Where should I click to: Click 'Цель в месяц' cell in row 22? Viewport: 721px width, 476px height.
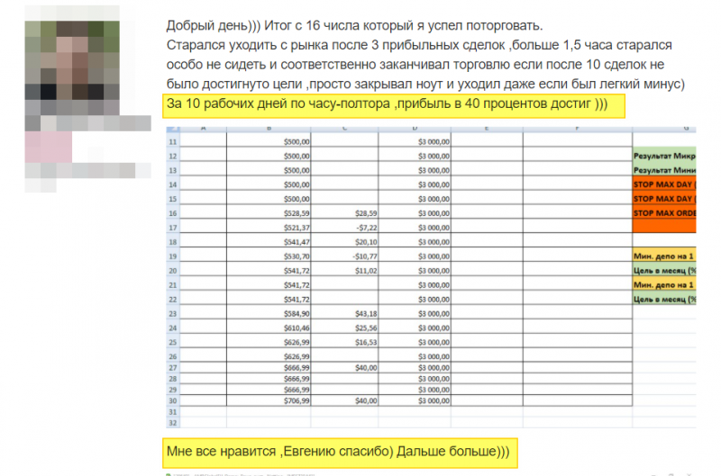664,300
